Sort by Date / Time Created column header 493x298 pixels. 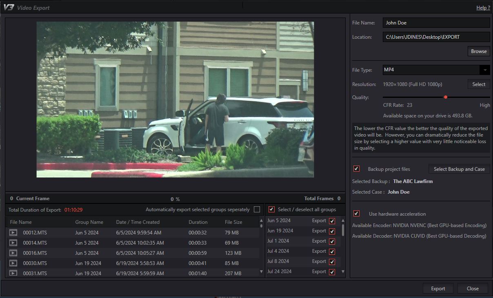coord(138,222)
